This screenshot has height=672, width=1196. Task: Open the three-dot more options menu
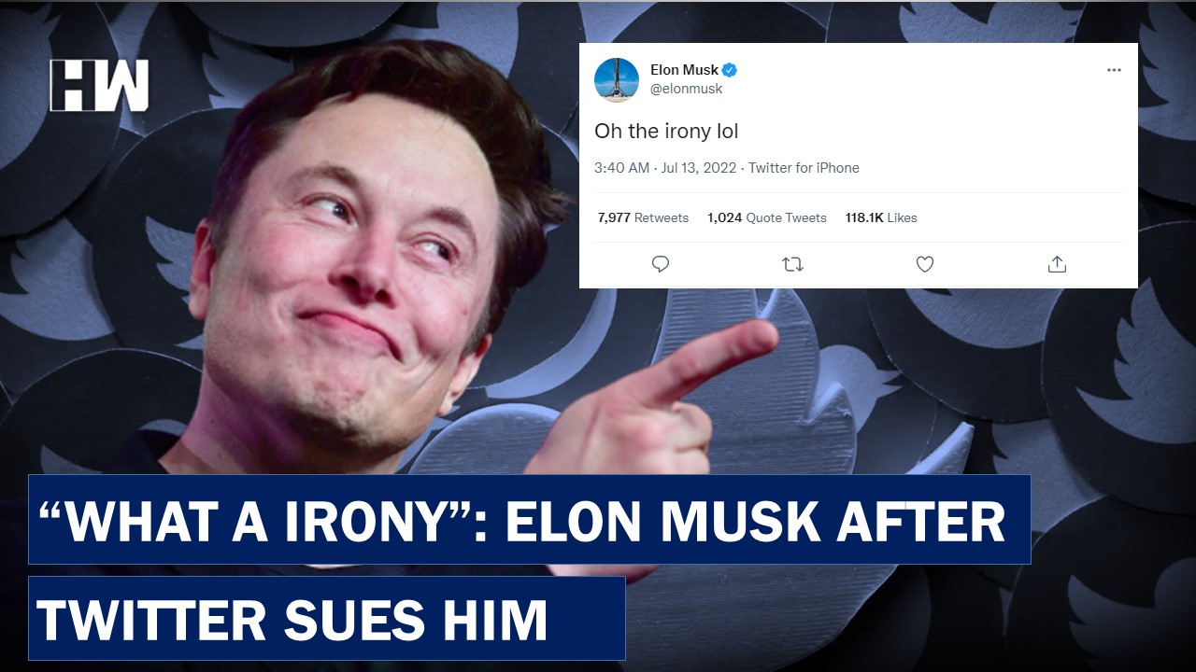point(1114,70)
